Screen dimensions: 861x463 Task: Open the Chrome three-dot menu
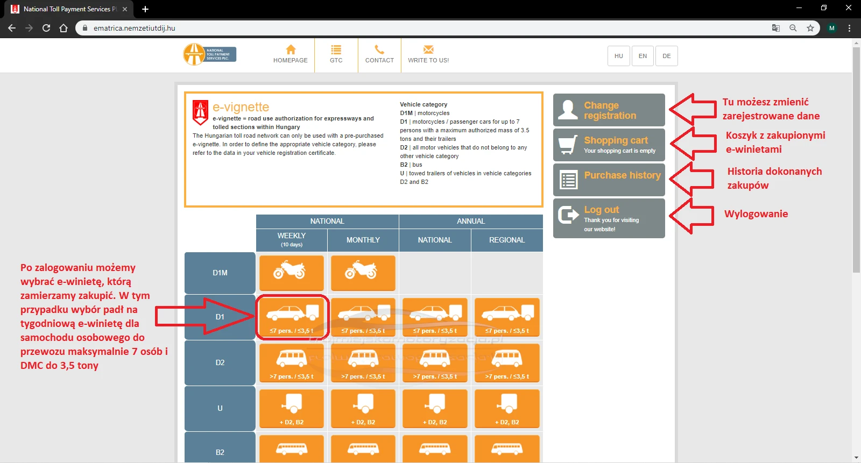pos(850,28)
